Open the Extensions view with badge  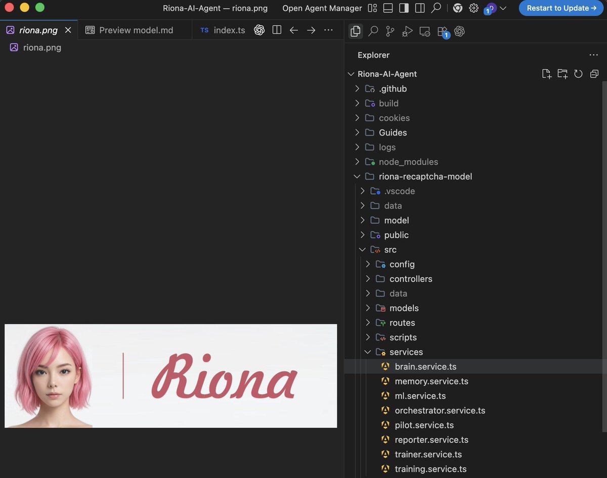443,32
